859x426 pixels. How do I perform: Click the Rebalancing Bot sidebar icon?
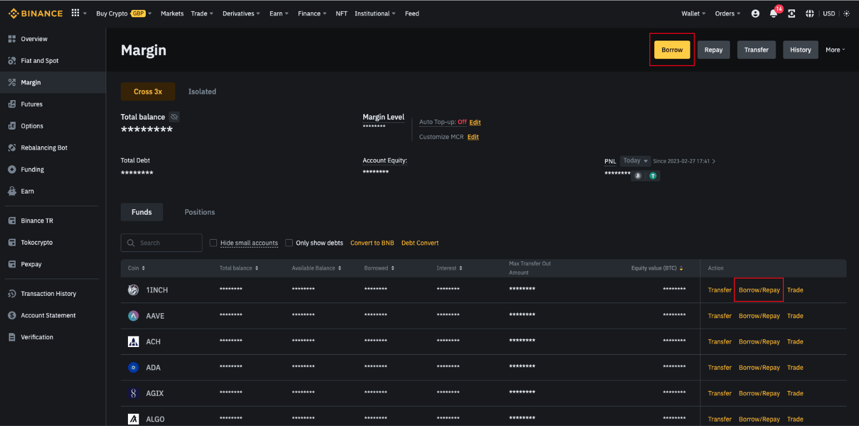[12, 147]
